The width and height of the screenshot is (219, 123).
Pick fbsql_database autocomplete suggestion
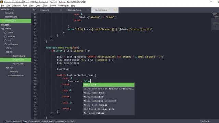pos(109,97)
